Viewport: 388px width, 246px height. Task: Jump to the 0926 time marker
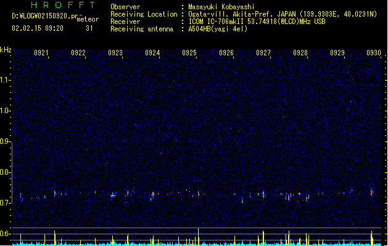click(x=226, y=53)
